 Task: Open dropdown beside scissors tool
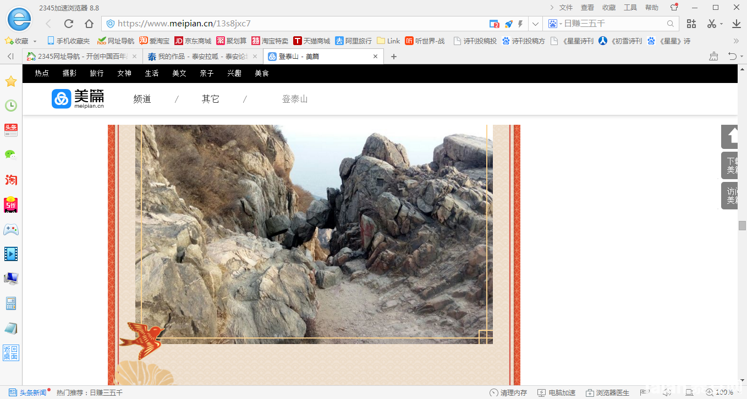(x=721, y=24)
